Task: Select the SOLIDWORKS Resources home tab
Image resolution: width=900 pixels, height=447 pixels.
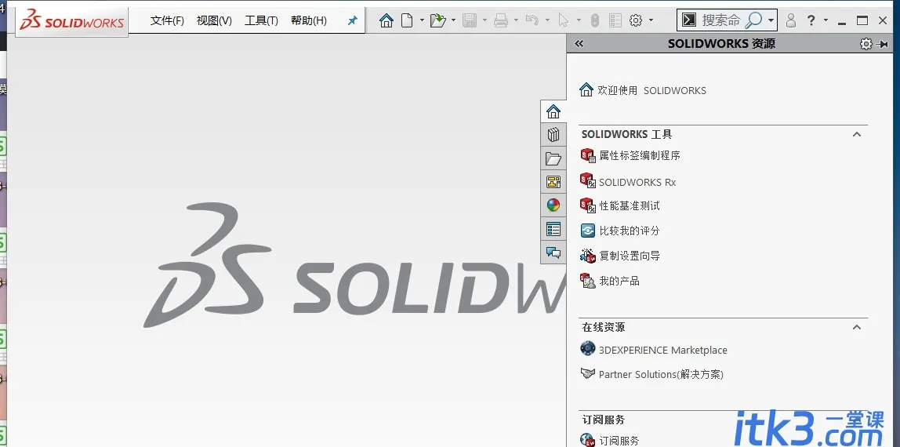Action: tap(553, 111)
